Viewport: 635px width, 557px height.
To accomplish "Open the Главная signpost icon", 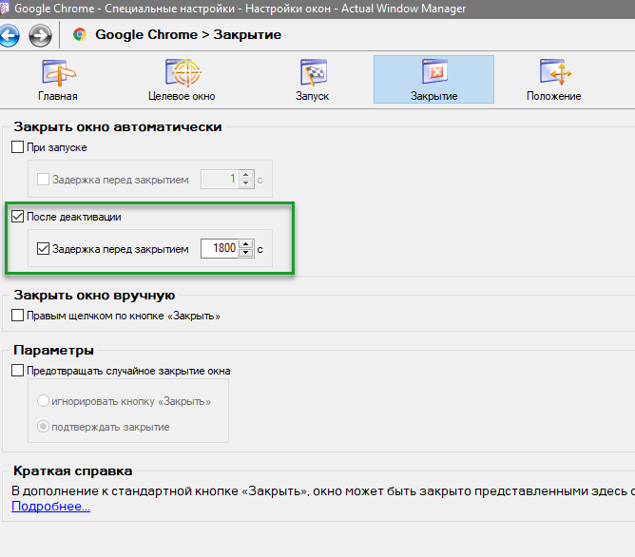I will click(x=58, y=73).
